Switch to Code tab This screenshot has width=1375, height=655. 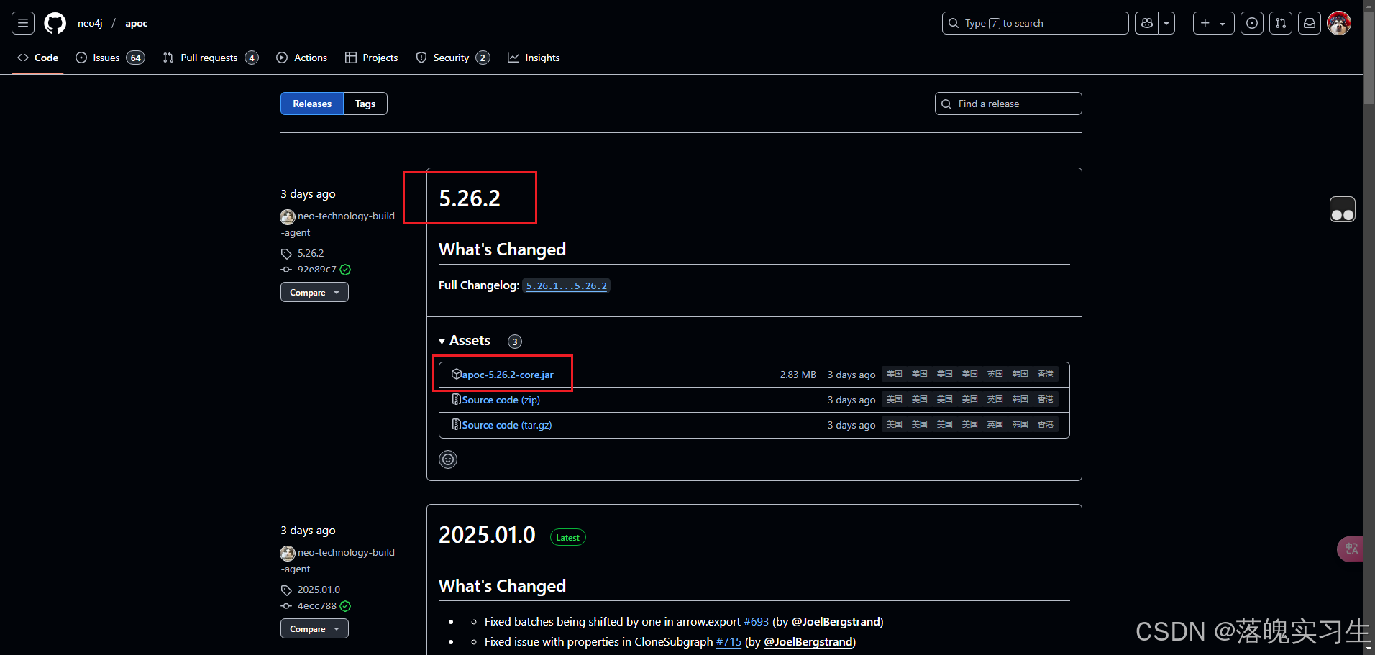tap(38, 58)
